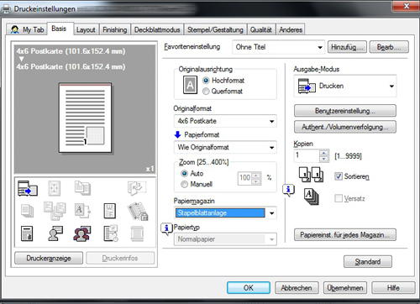The height and width of the screenshot is (304, 420).
Task: Open the Papiertyp Normalpapier dropdown
Action: (x=225, y=239)
